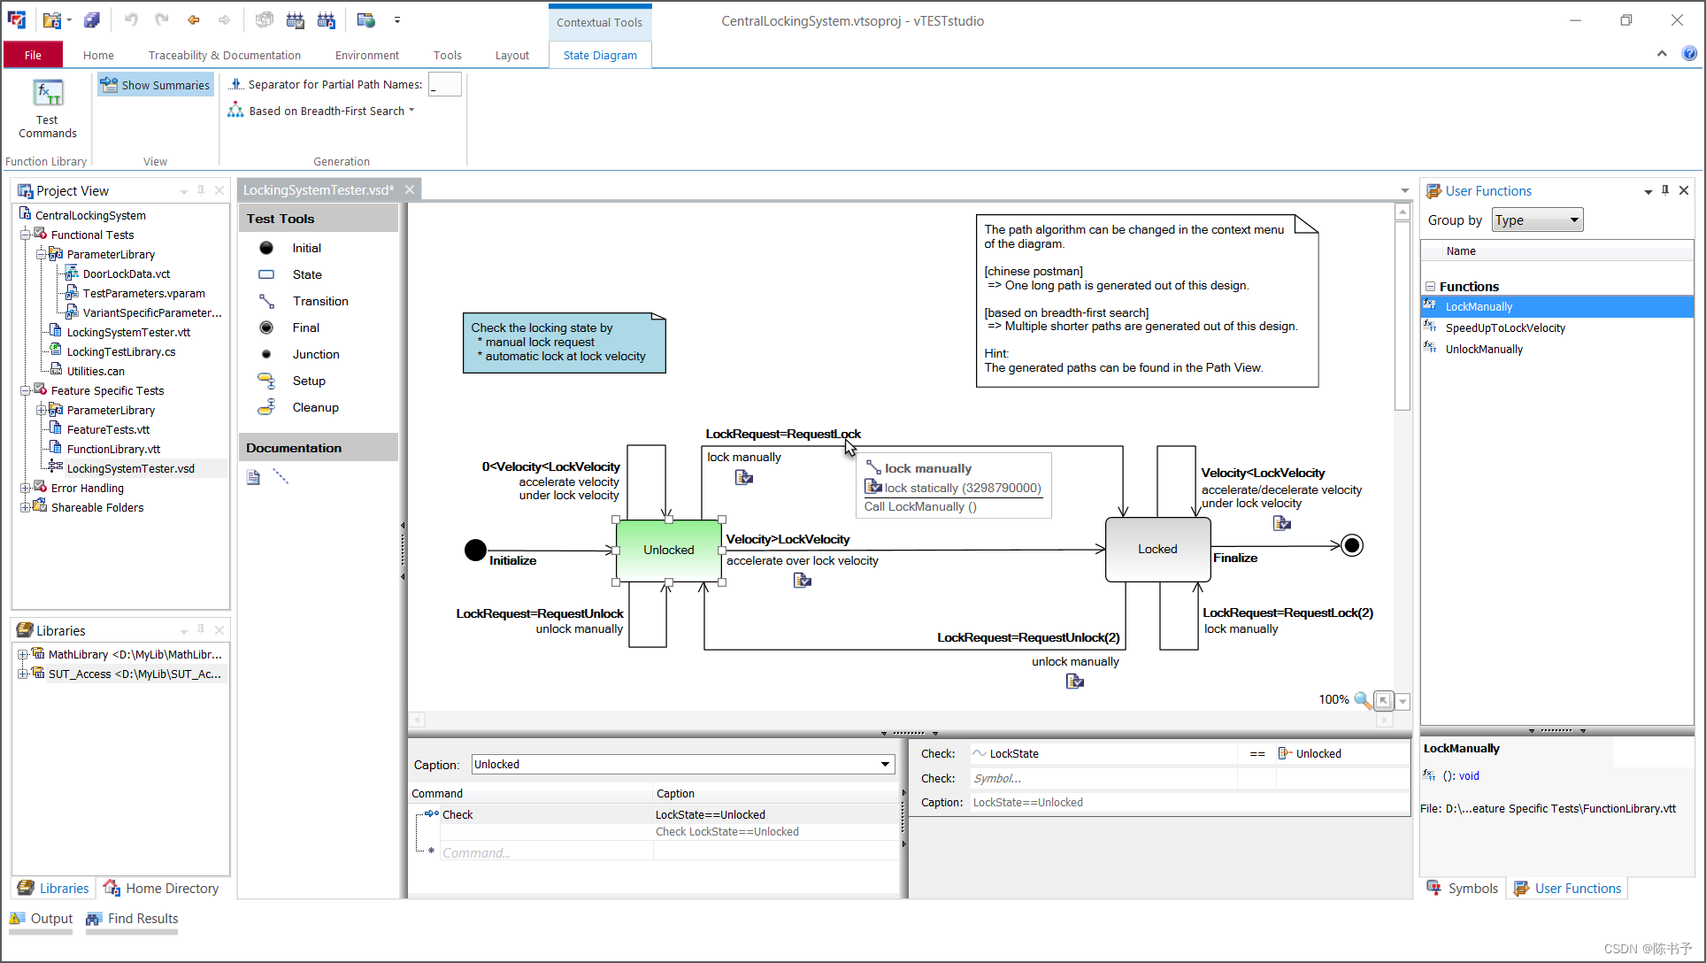Toggle Show Summaries button
1706x963 pixels.
tap(155, 84)
